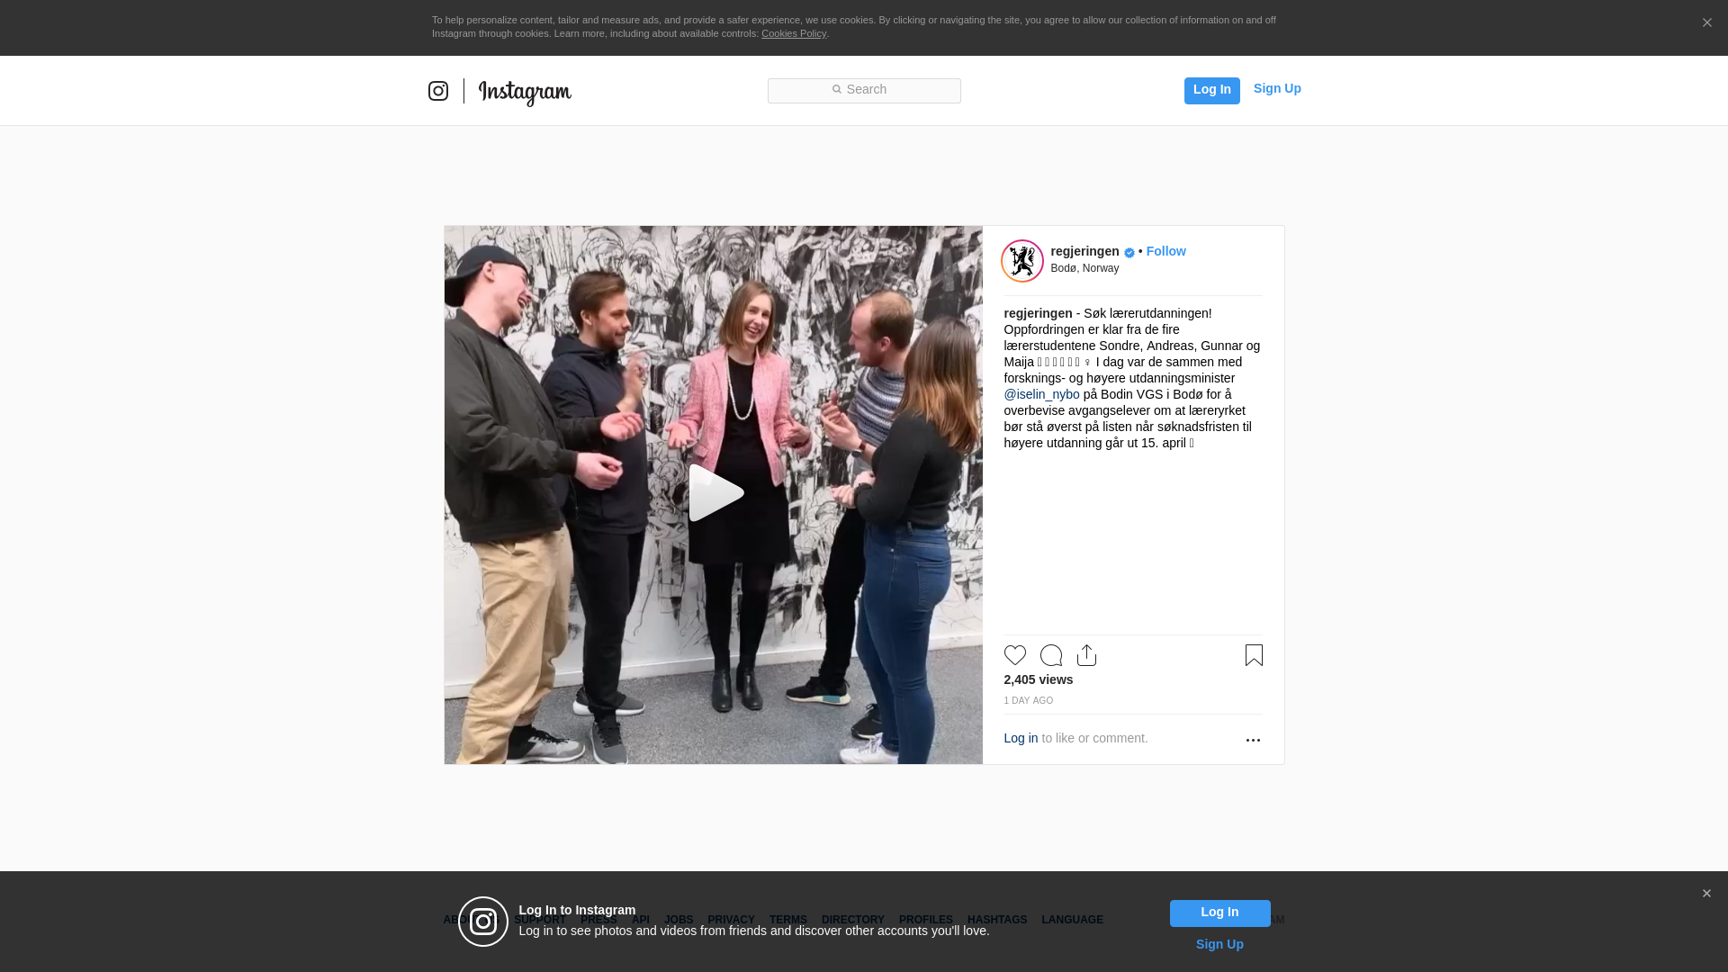Viewport: 1728px width, 972px height.
Task: Open the PROFILES footer link
Action: (x=925, y=920)
